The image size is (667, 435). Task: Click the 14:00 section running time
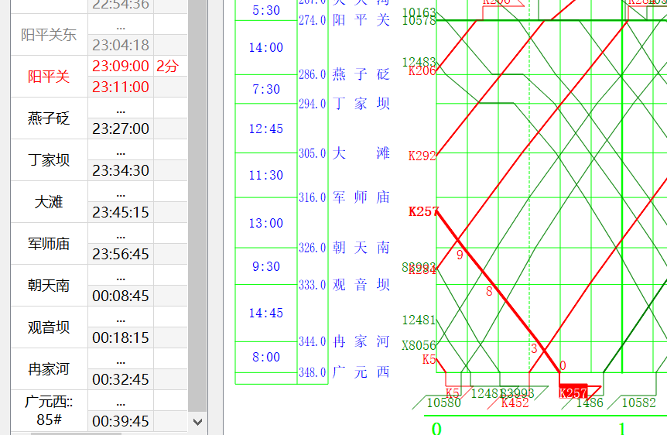[266, 47]
